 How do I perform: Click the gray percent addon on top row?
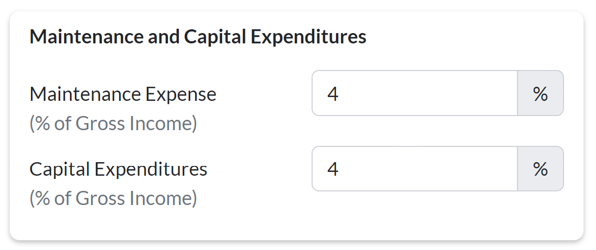pos(540,93)
